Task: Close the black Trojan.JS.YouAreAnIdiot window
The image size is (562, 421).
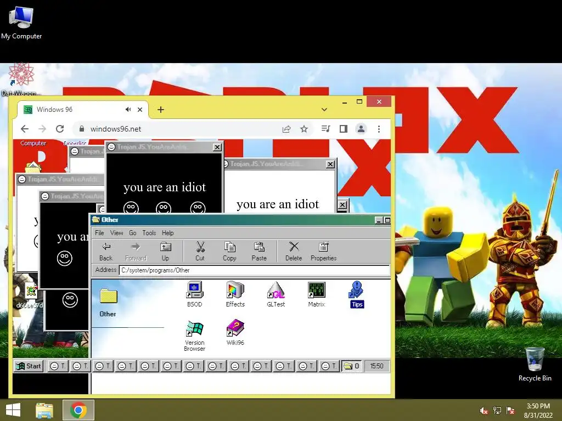Action: (x=217, y=147)
